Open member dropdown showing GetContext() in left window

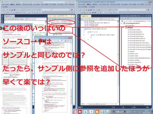click(36, 19)
